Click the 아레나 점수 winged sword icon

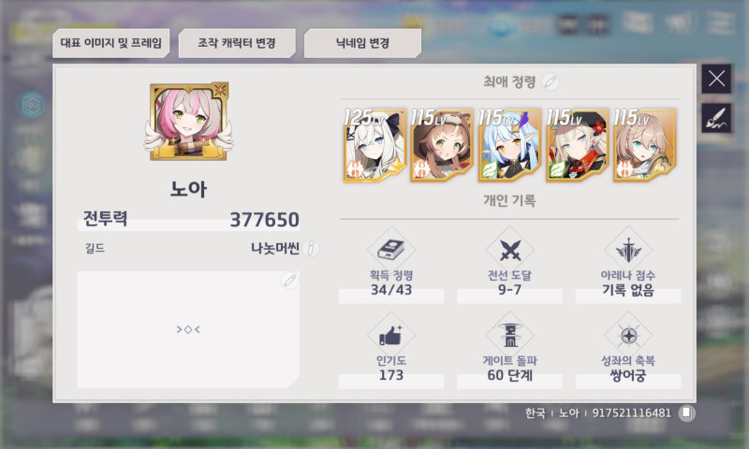tap(628, 250)
